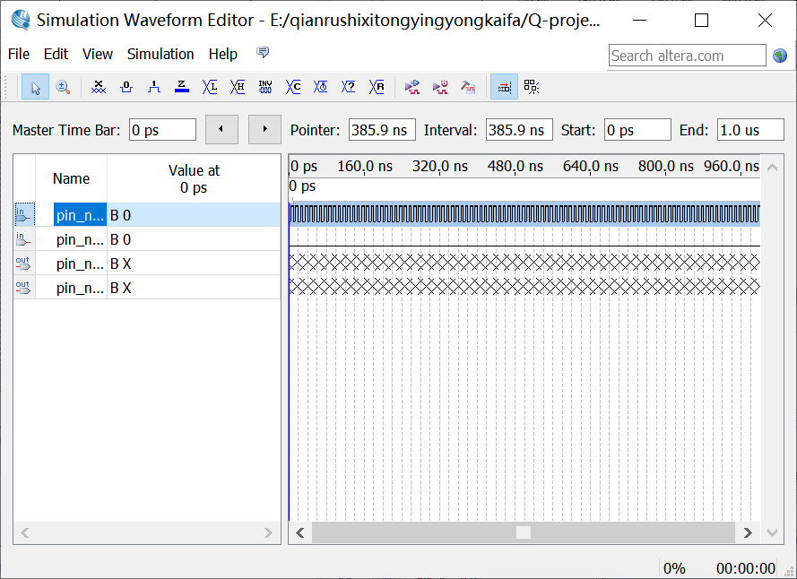797x579 pixels.
Task: Open overwrite clock tool
Action: click(x=321, y=87)
